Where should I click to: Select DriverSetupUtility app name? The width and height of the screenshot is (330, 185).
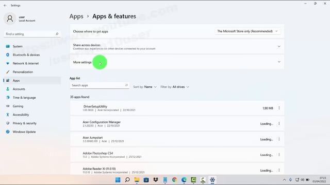coord(95,106)
